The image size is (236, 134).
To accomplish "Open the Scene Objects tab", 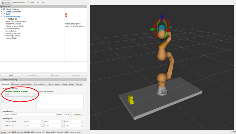I will tap(40, 84).
